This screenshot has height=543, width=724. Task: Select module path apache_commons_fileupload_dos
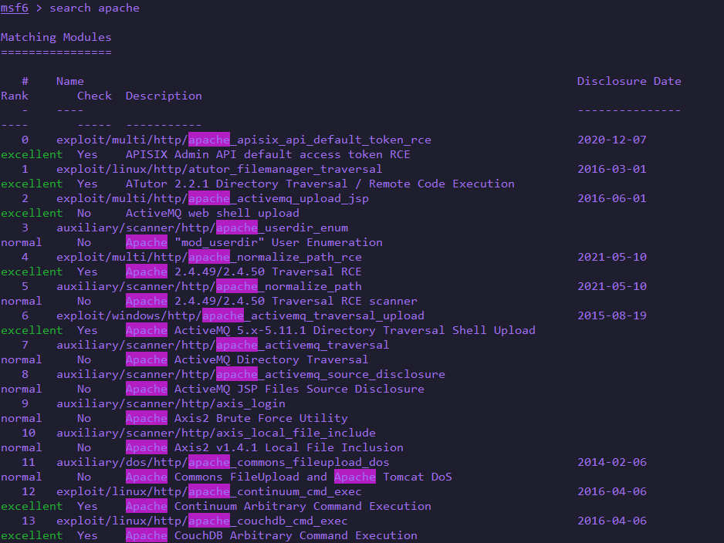[x=222, y=462]
